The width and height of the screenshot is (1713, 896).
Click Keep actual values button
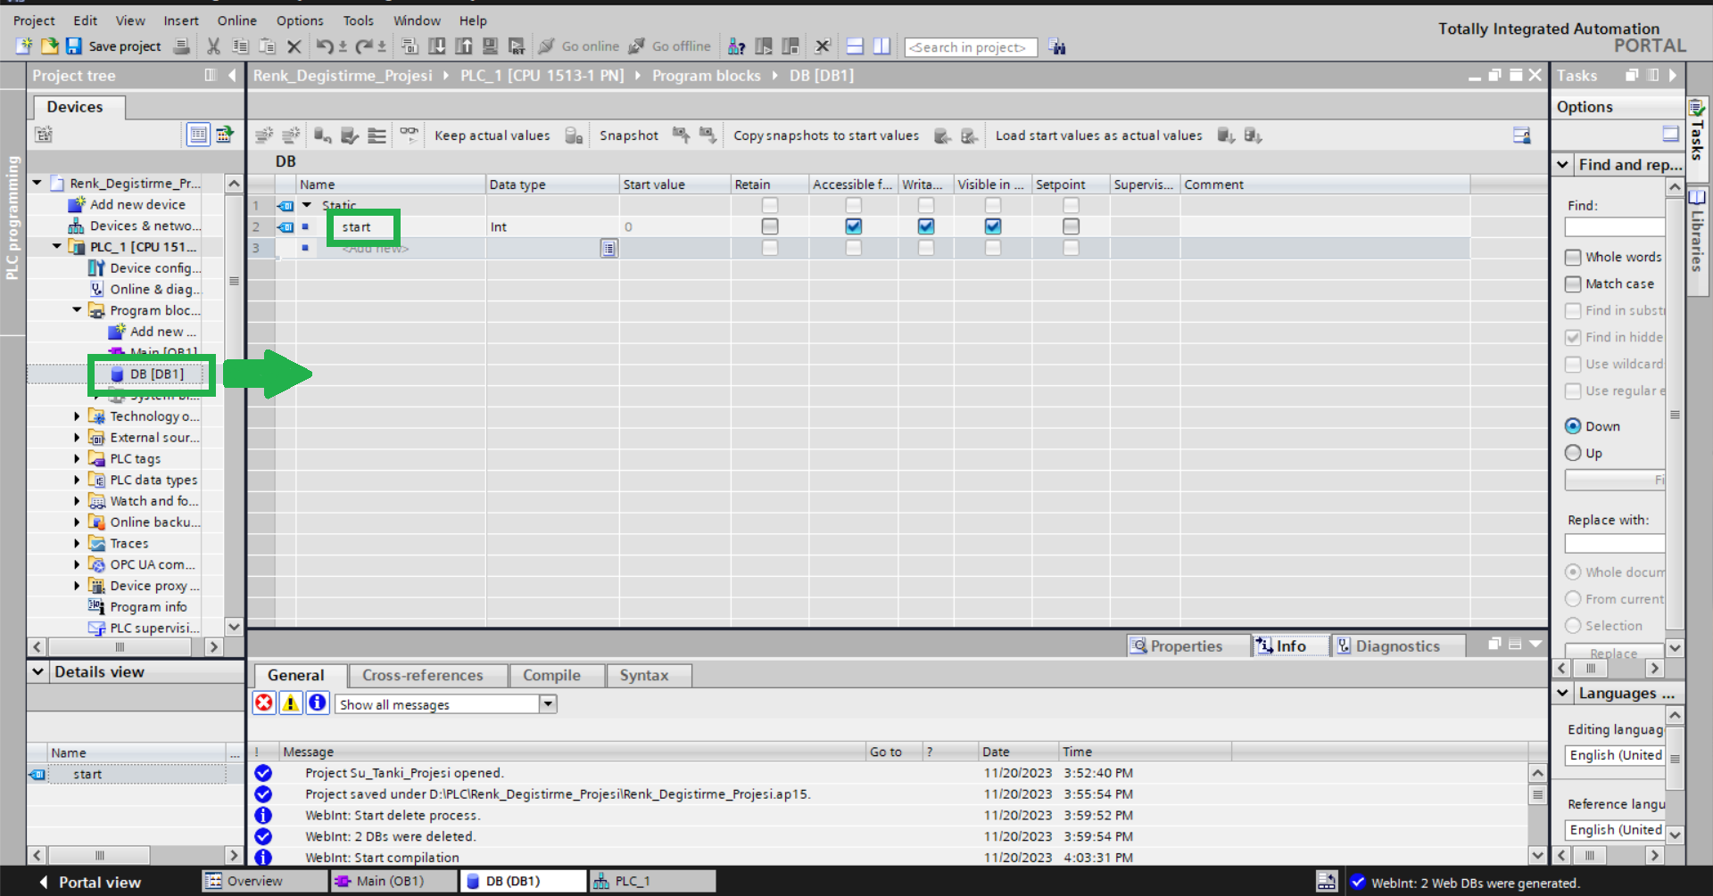[492, 136]
